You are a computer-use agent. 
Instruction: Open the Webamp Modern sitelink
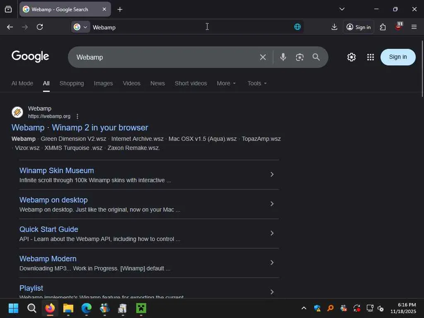[x=48, y=259]
